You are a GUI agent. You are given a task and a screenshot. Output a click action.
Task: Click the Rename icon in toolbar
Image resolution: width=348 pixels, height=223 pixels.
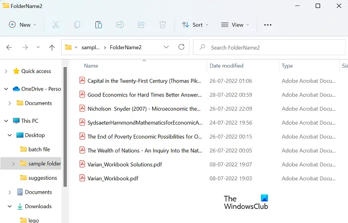[x=120, y=25]
